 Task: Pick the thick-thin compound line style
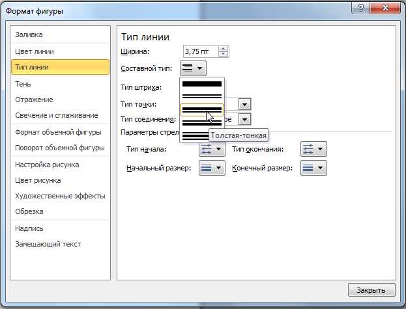(202, 110)
